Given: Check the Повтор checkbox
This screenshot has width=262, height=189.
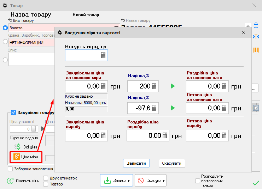Looking at the screenshot, I should point(46,184).
